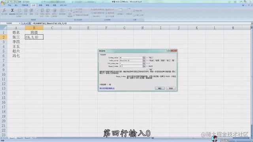Cancel the Function Arguments dialog
The height and width of the screenshot is (142, 253).
click(x=171, y=88)
